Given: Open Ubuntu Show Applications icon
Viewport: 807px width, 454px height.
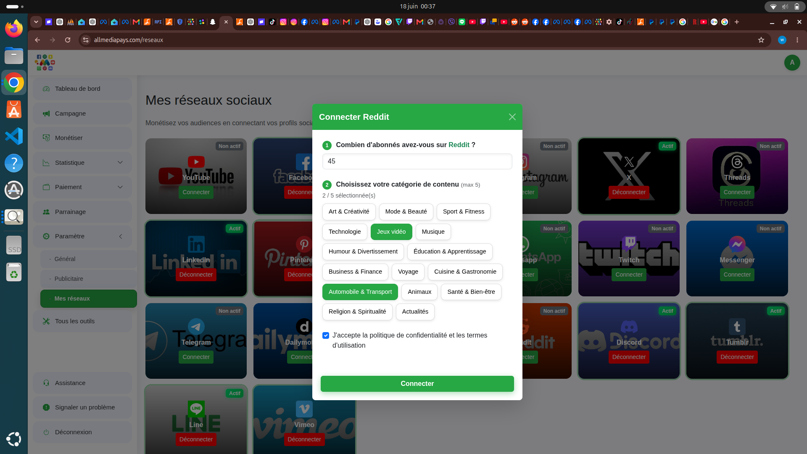Looking at the screenshot, I should (x=14, y=439).
